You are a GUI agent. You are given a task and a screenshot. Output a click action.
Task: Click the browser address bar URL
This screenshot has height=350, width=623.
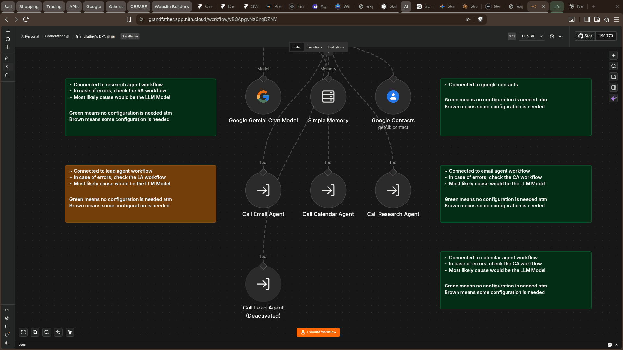click(x=213, y=19)
